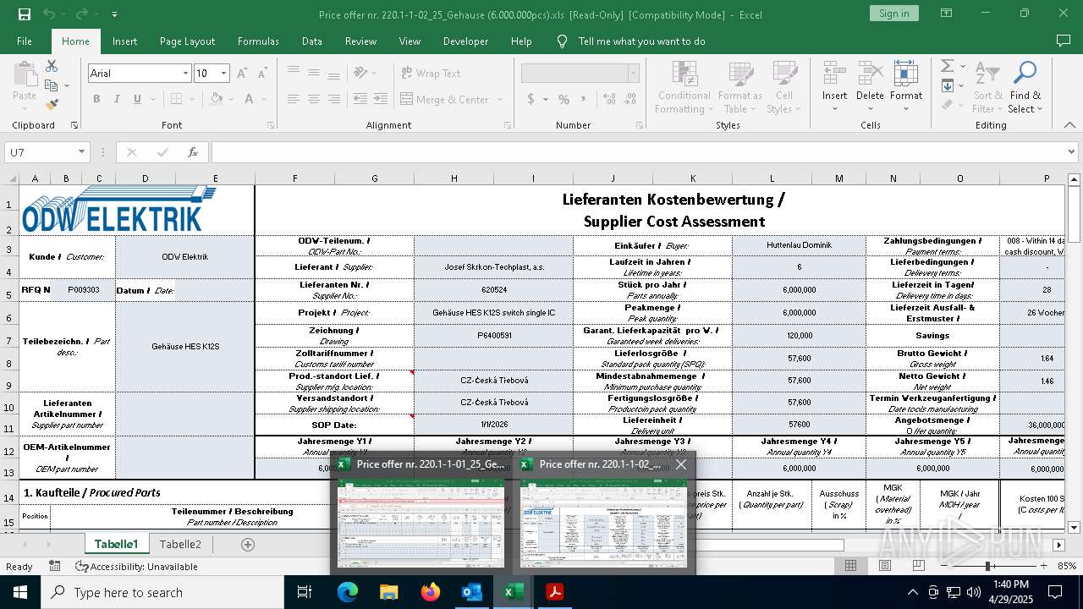Switch to the Formulas tab
1083x609 pixels.
pyautogui.click(x=258, y=41)
